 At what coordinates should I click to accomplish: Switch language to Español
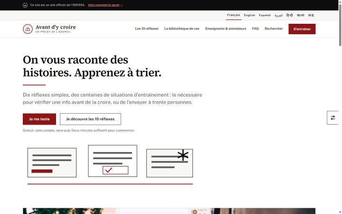[265, 15]
